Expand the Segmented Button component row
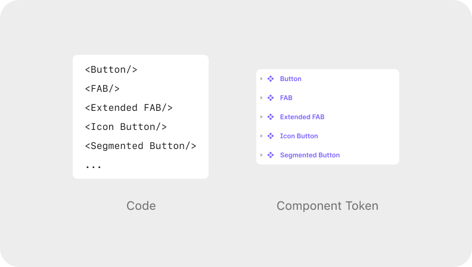Image resolution: width=472 pixels, height=267 pixels. (x=262, y=155)
